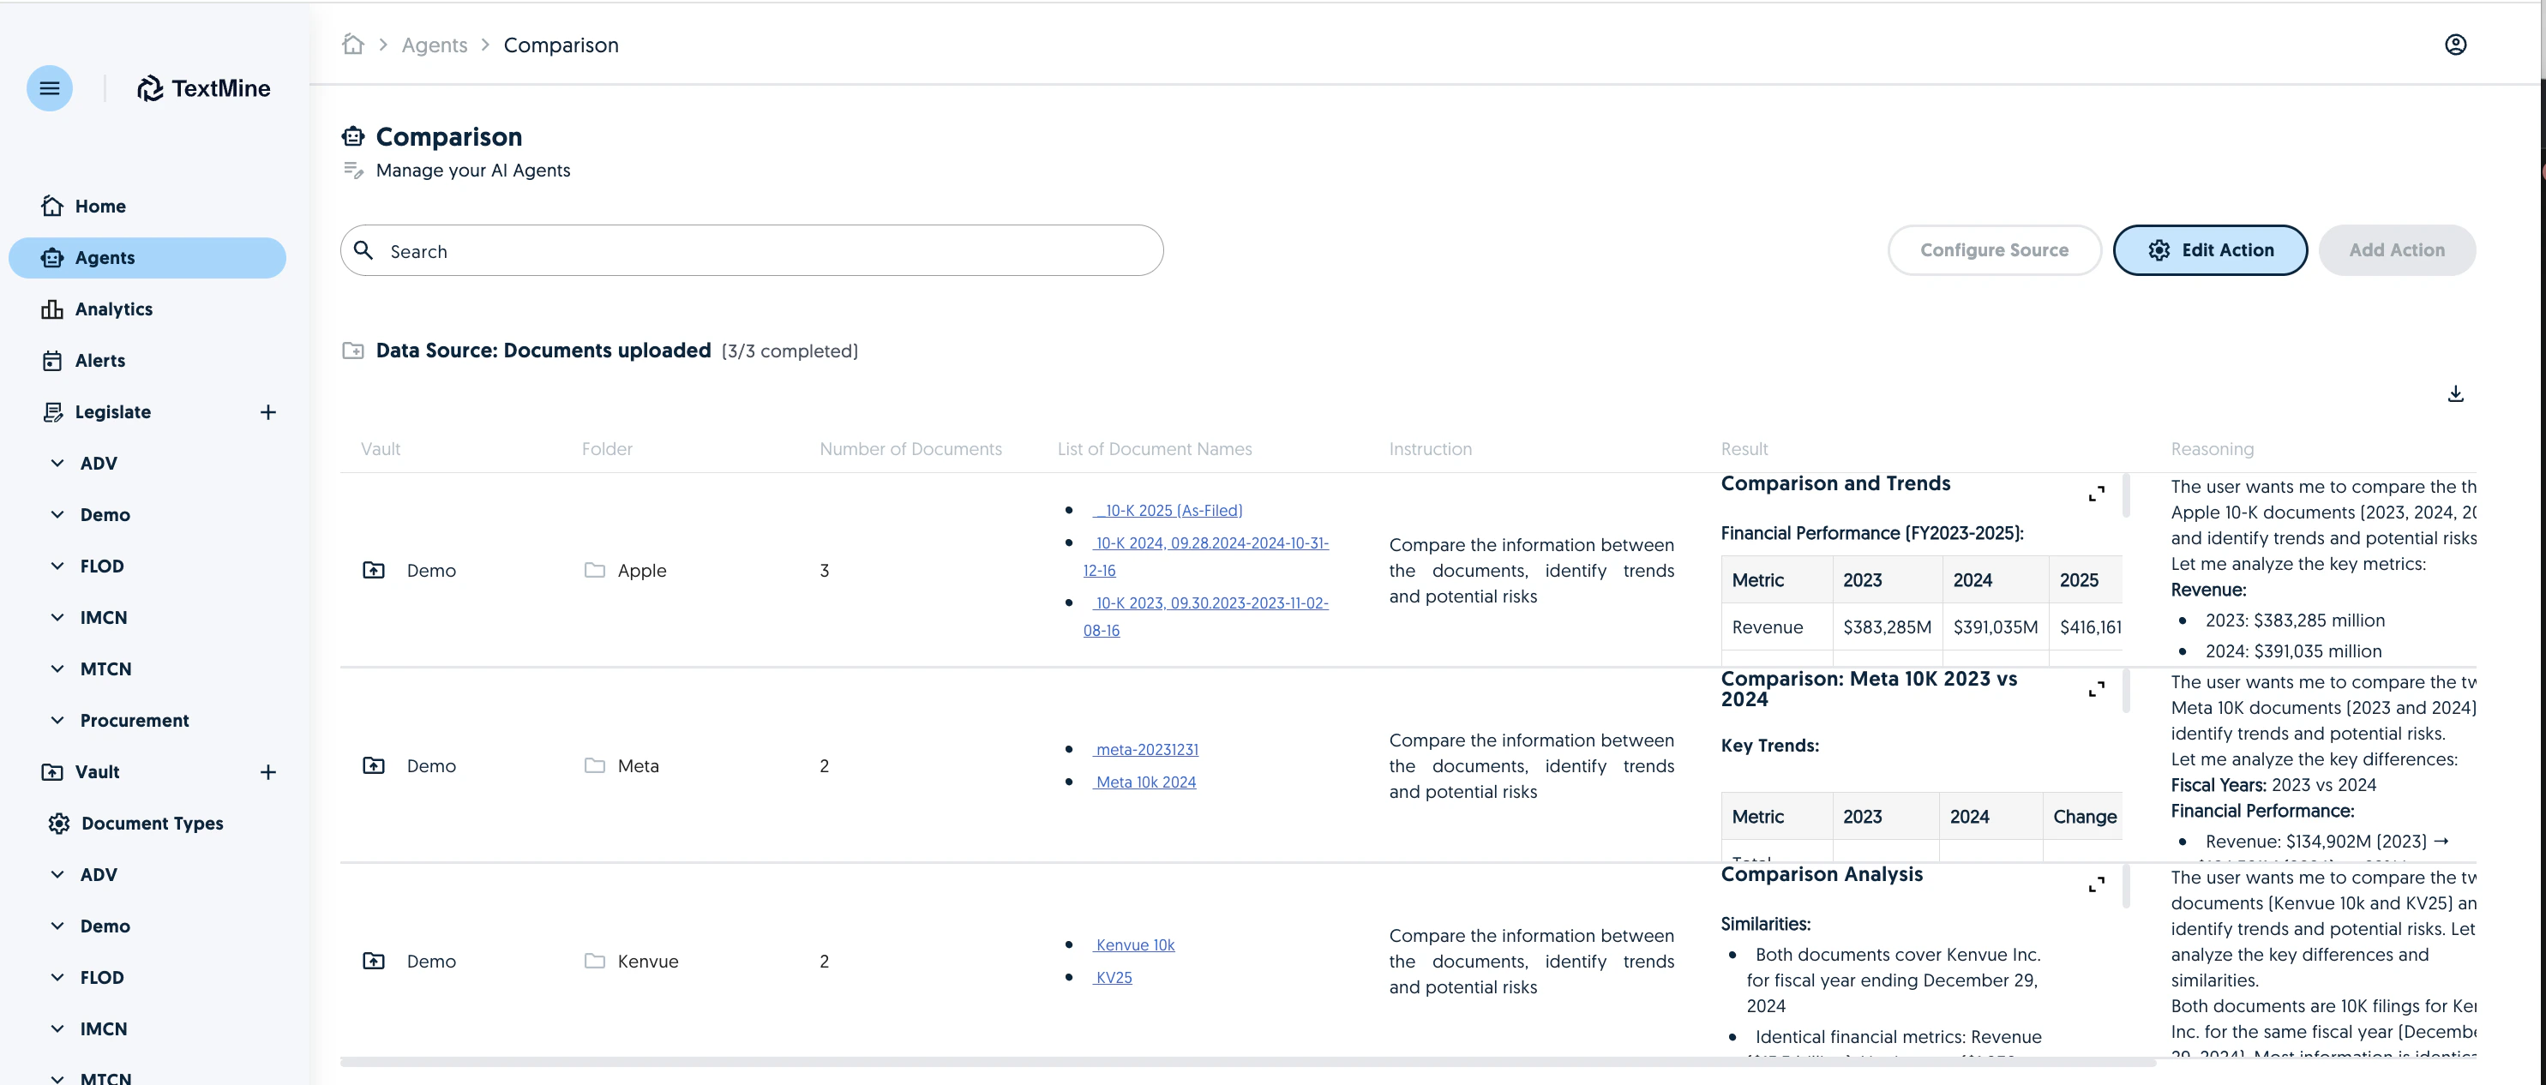Click the Folder column header
This screenshot has width=2546, height=1085.
click(607, 448)
